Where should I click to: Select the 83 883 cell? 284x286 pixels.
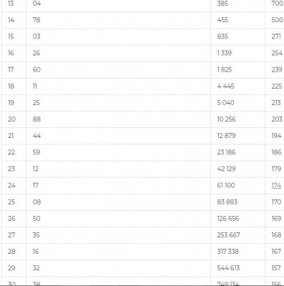coord(227,202)
